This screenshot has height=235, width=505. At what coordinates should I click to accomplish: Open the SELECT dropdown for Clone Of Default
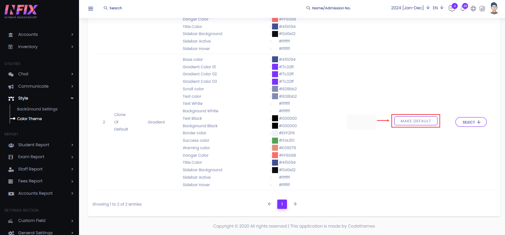[471, 122]
